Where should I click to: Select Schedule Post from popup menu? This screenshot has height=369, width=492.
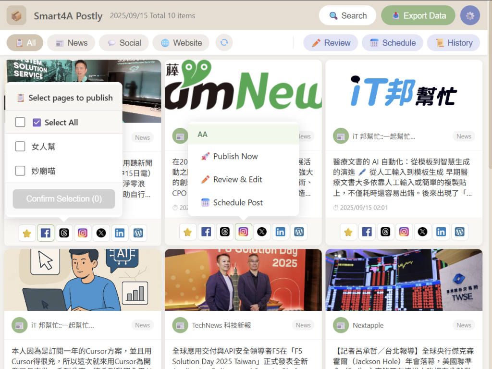[237, 202]
